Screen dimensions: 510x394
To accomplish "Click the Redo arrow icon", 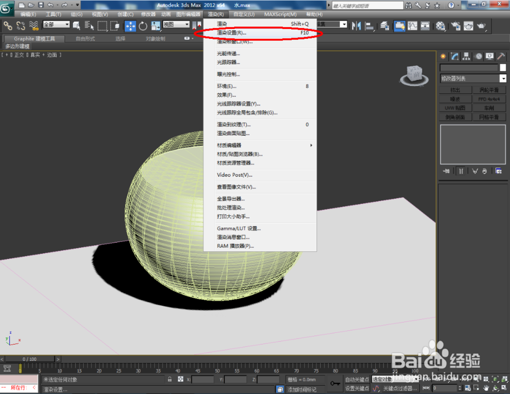I will tap(64, 5).
